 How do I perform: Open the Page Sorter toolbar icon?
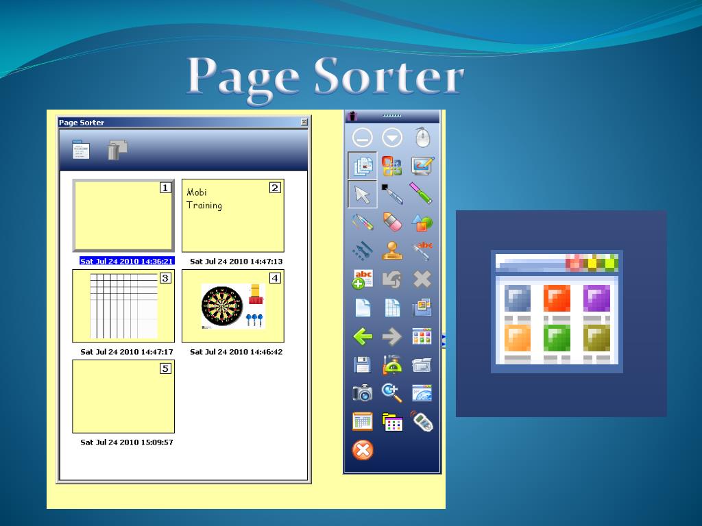(x=422, y=336)
